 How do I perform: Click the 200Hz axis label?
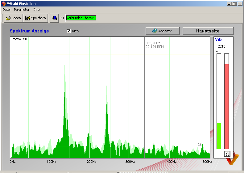pyautogui.click(x=92, y=162)
